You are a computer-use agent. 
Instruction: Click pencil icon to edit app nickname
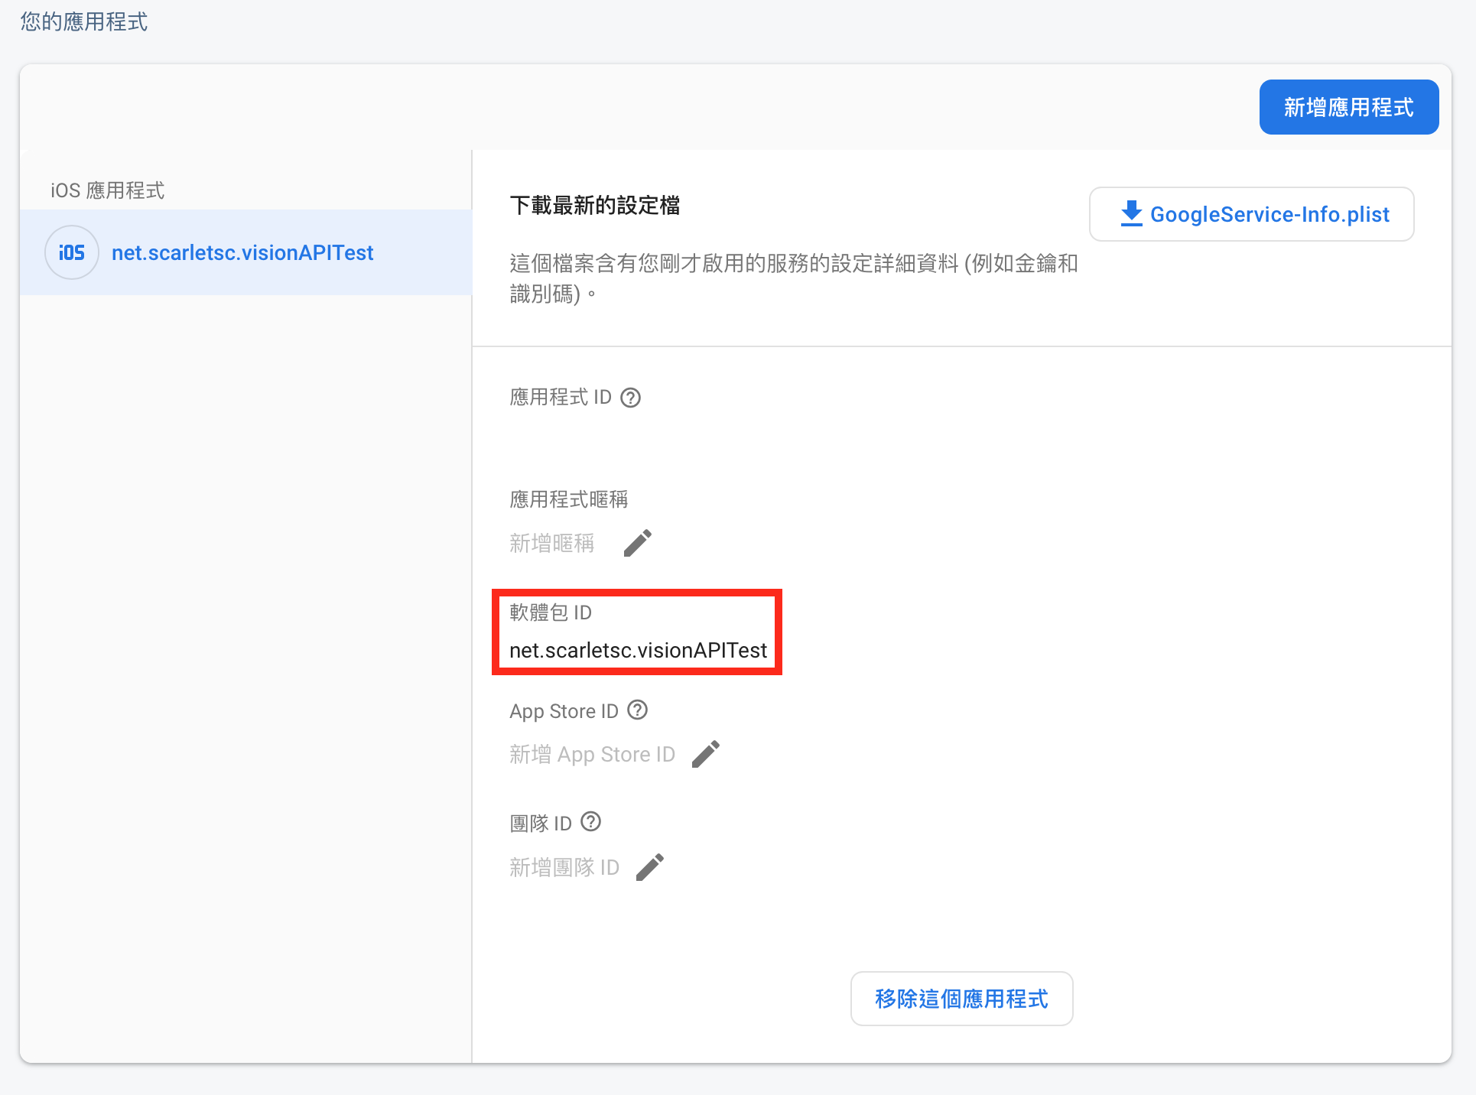coord(637,543)
